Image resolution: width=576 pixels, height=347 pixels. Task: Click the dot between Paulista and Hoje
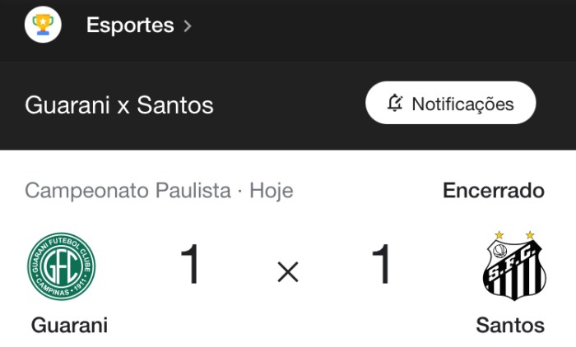[240, 192]
